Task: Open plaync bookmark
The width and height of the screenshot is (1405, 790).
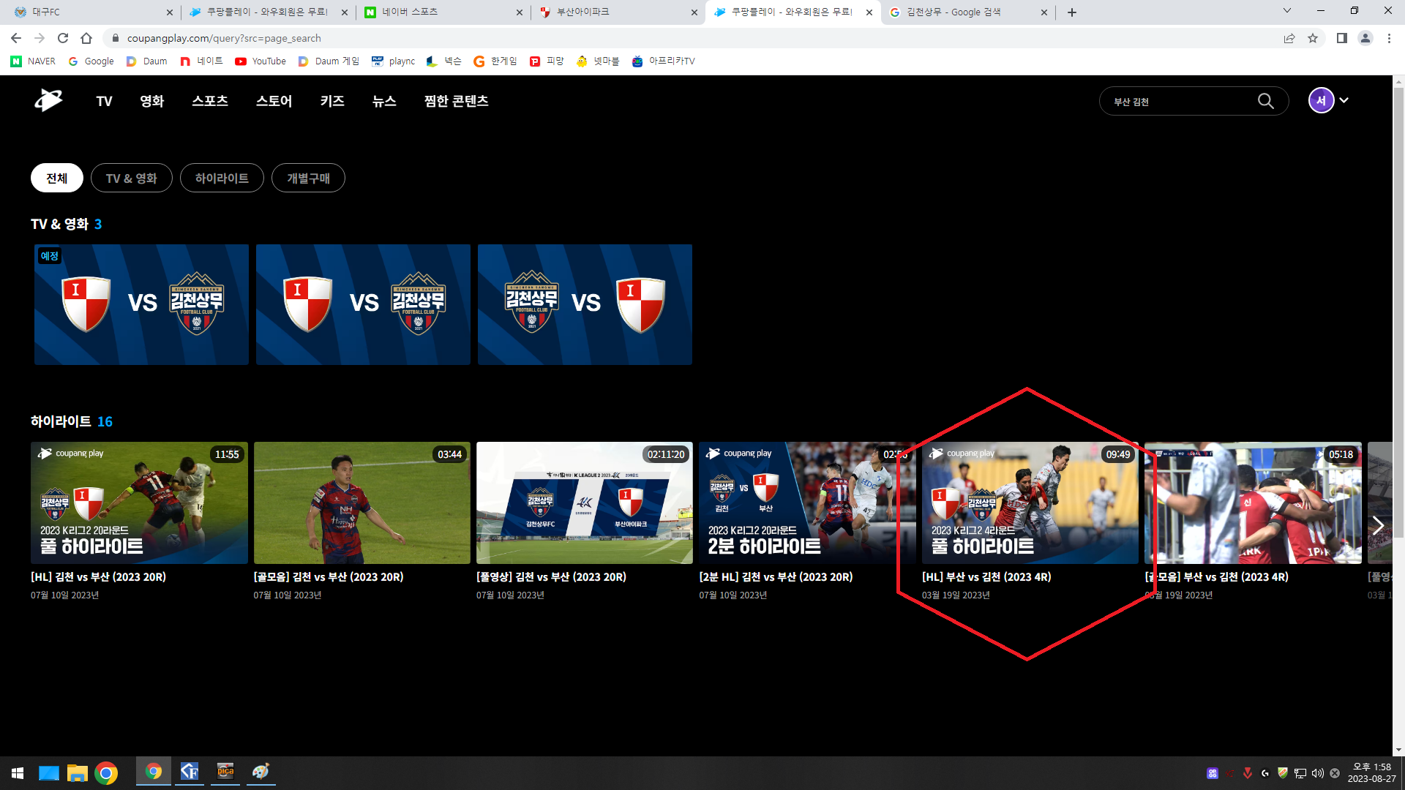Action: (393, 61)
